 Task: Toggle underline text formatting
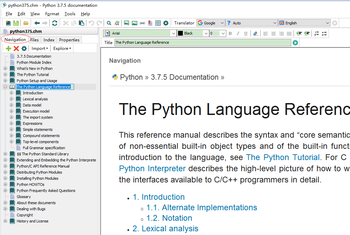pos(245,33)
